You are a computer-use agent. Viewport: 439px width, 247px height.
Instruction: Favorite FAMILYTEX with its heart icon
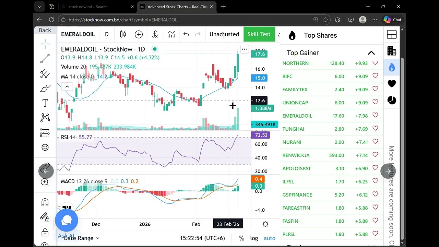click(x=375, y=89)
